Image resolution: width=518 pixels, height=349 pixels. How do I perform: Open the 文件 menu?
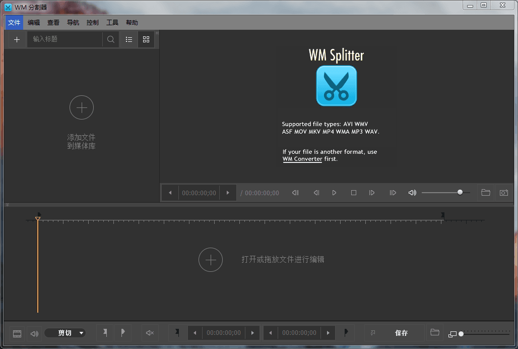(x=14, y=23)
